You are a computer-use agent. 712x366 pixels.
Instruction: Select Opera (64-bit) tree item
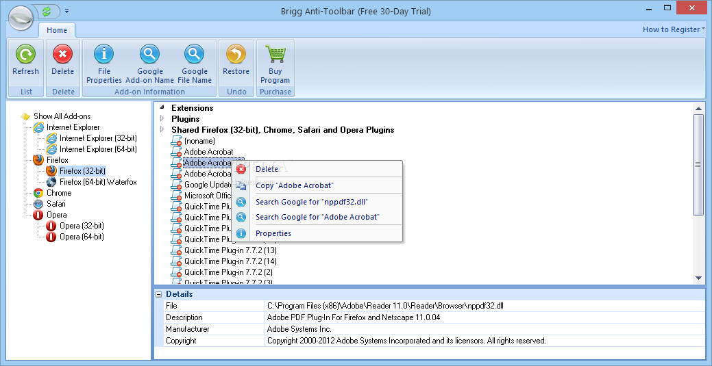[82, 236]
